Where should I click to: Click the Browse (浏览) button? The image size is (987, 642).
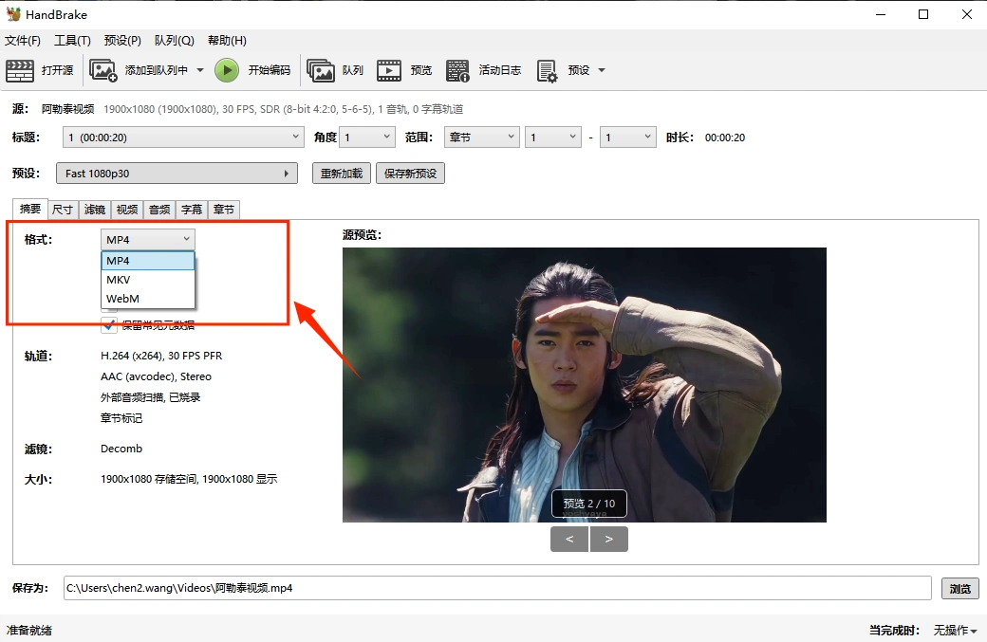(959, 589)
